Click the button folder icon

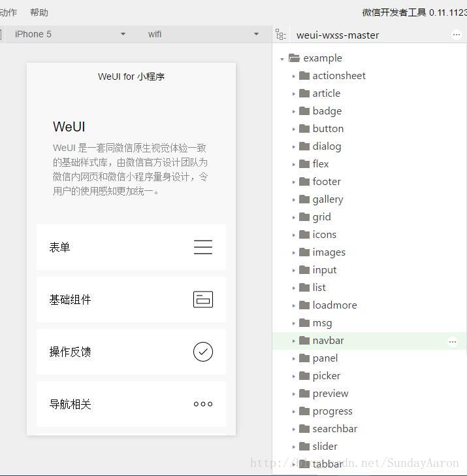click(x=304, y=128)
